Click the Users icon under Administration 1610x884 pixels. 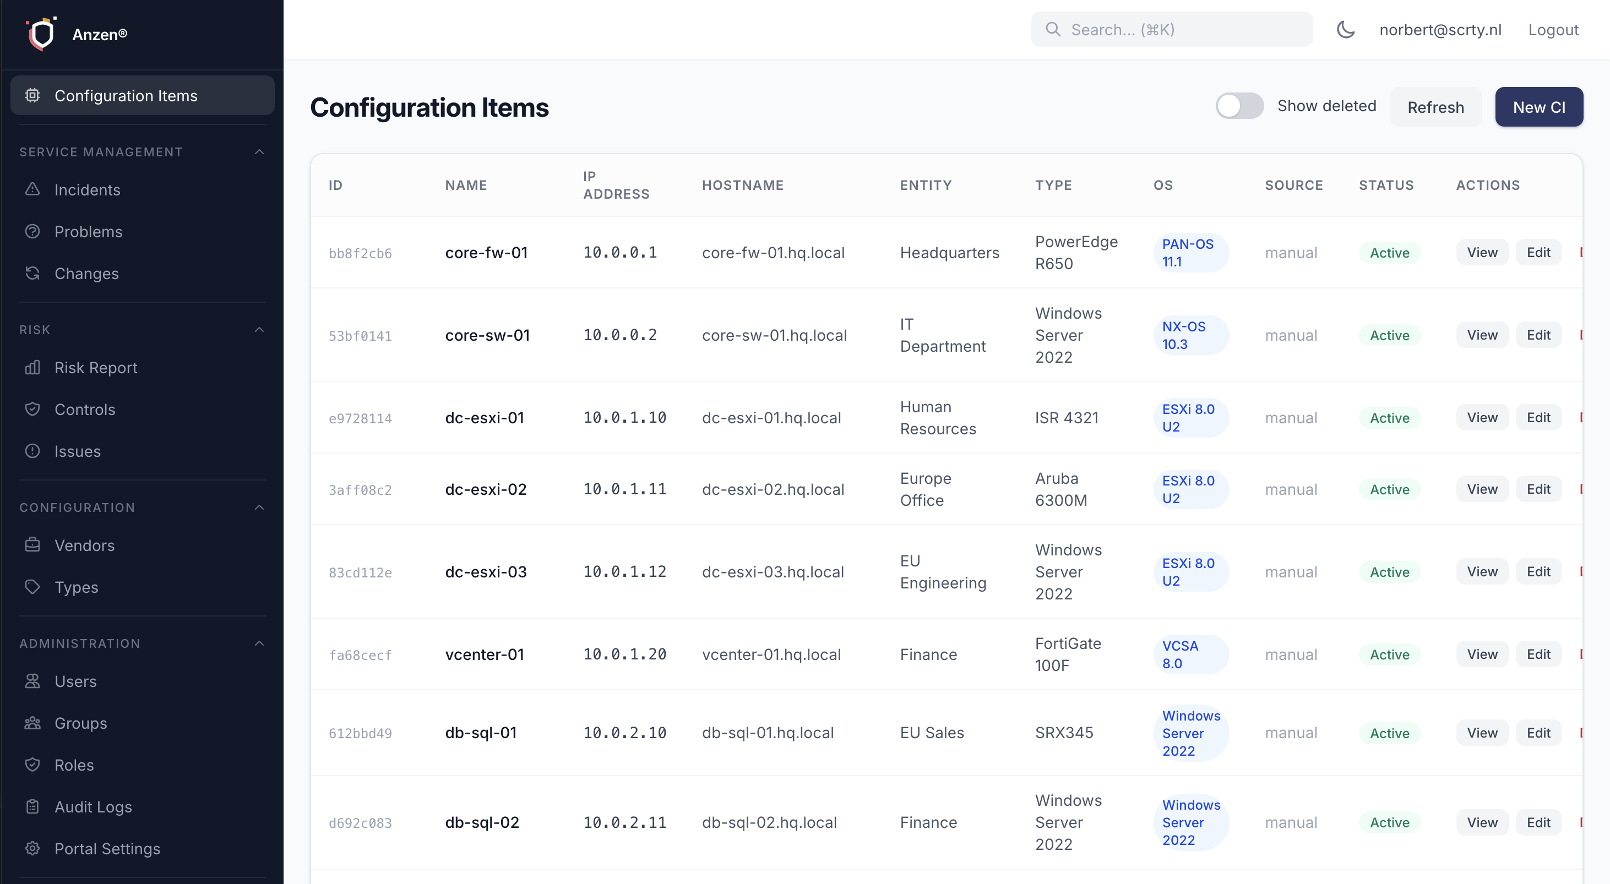pyautogui.click(x=32, y=681)
